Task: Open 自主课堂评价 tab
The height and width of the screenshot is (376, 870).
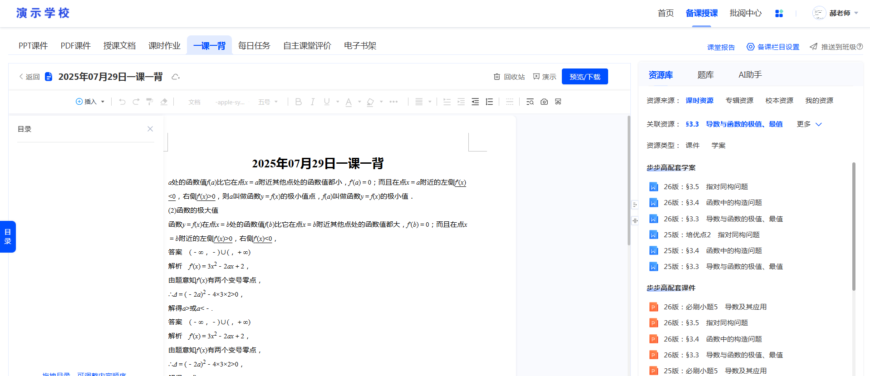Action: 307,46
